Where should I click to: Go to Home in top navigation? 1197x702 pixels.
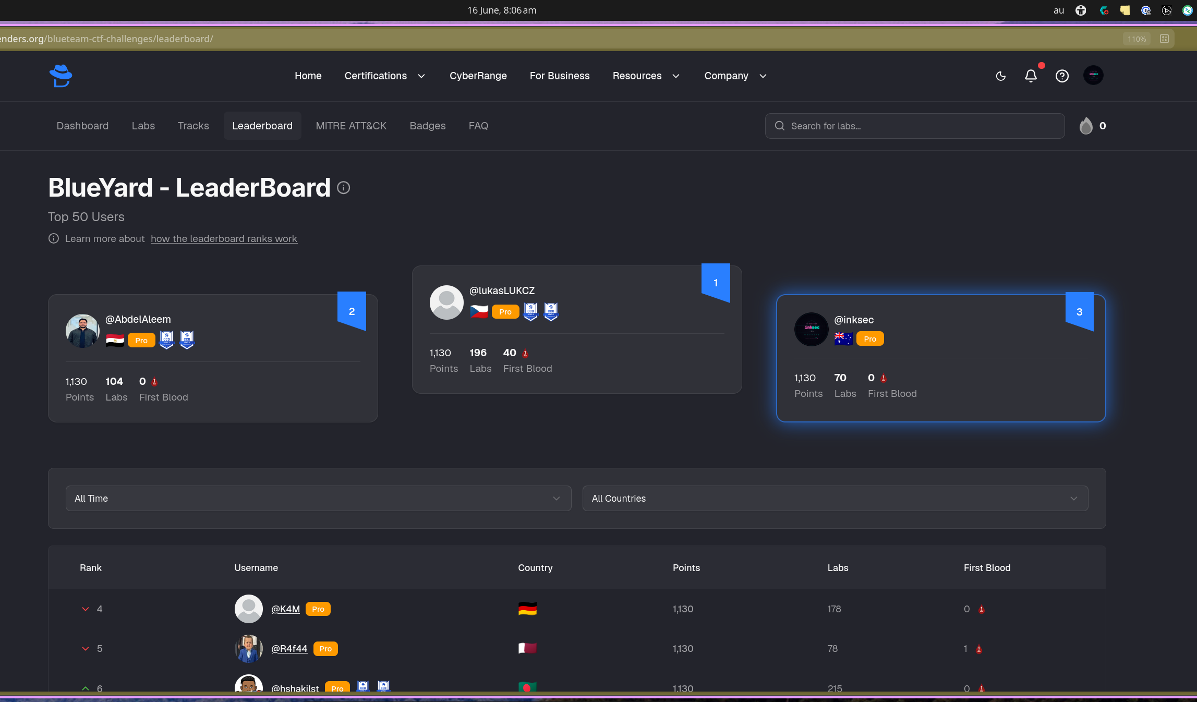308,76
